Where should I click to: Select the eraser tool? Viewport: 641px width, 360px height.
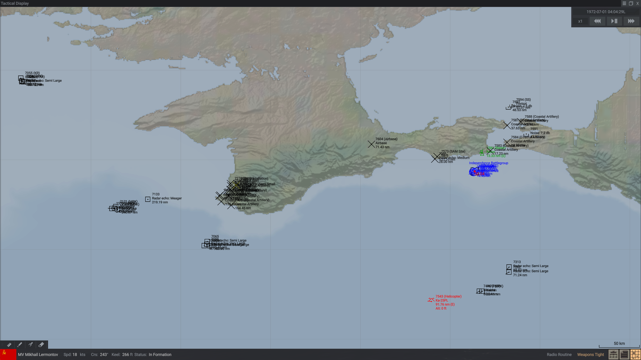coord(41,345)
